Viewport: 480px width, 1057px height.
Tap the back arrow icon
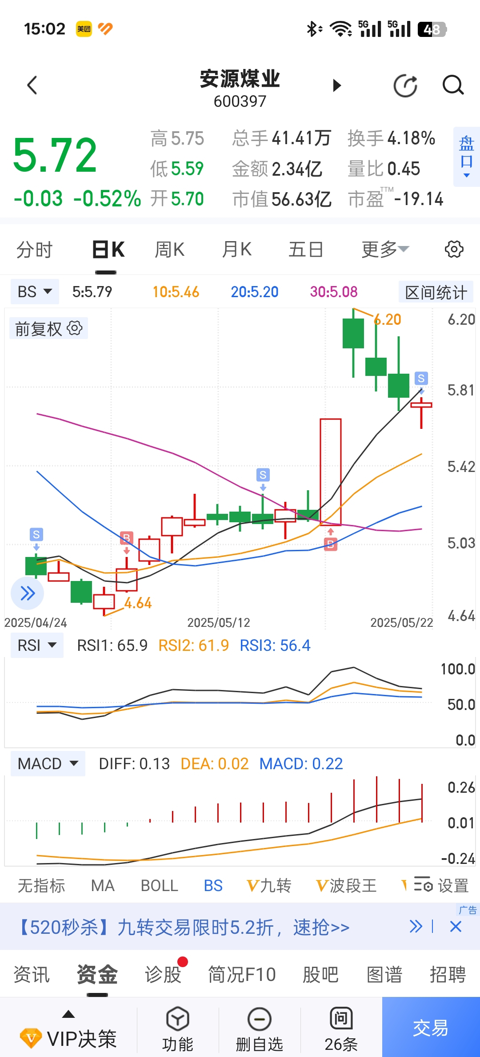(x=32, y=85)
